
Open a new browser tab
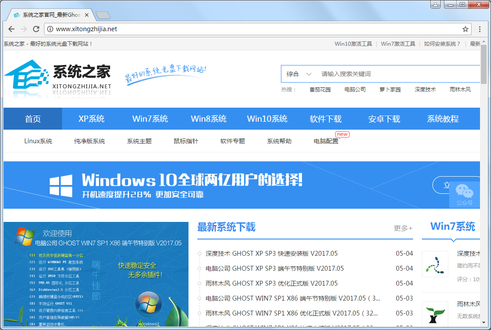point(103,15)
